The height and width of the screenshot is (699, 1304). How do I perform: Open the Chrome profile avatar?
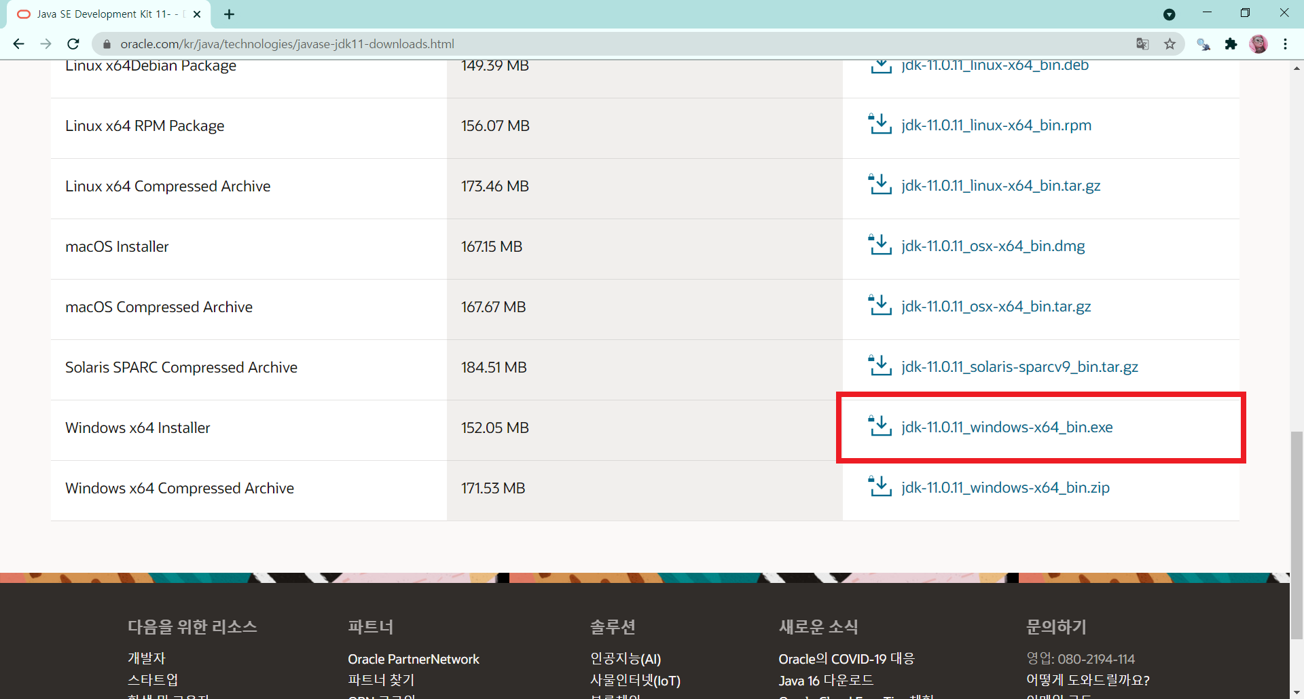point(1258,44)
